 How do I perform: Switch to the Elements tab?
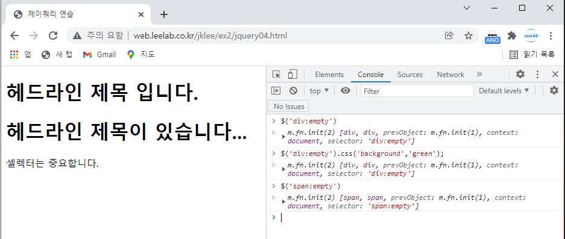[x=329, y=75]
